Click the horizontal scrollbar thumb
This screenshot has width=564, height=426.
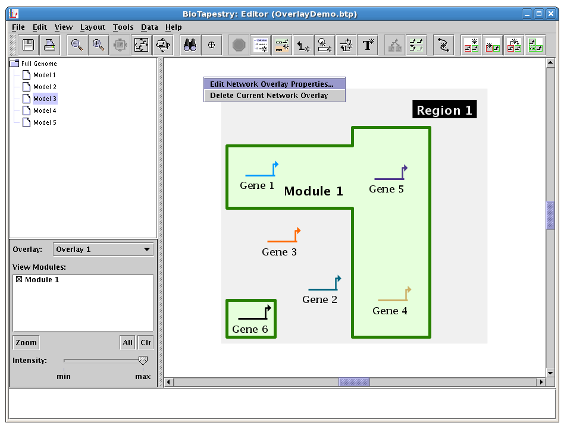tap(353, 382)
